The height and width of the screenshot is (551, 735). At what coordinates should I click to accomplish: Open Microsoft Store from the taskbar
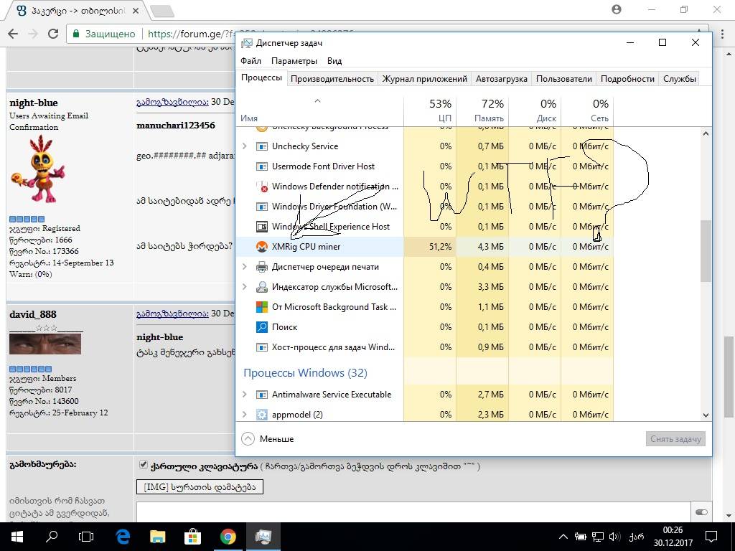pos(192,537)
